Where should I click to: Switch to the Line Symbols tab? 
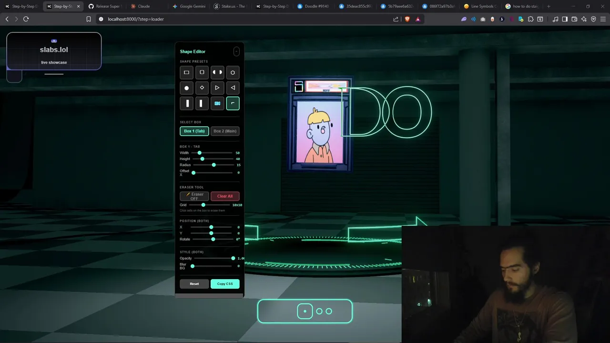tap(480, 6)
